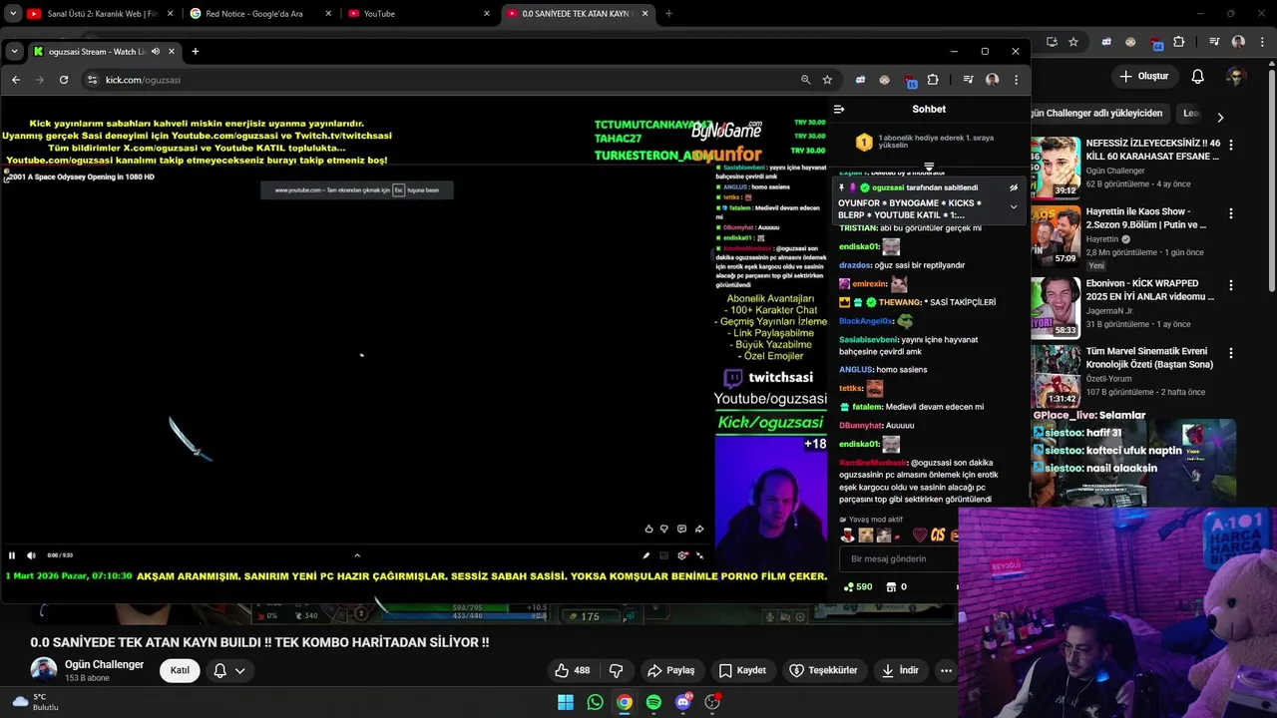Viewport: 1277px width, 718px height.
Task: Toggle channel notification bell for Ogün Challenger
Action: 229,670
